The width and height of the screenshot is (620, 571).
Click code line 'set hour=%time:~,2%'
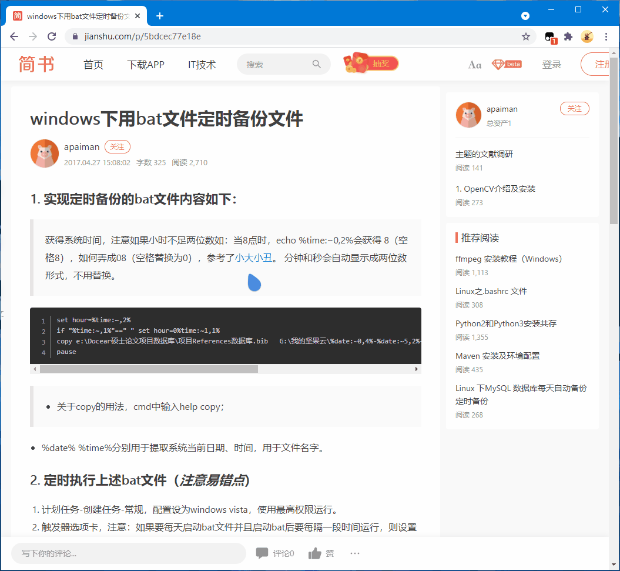93,320
